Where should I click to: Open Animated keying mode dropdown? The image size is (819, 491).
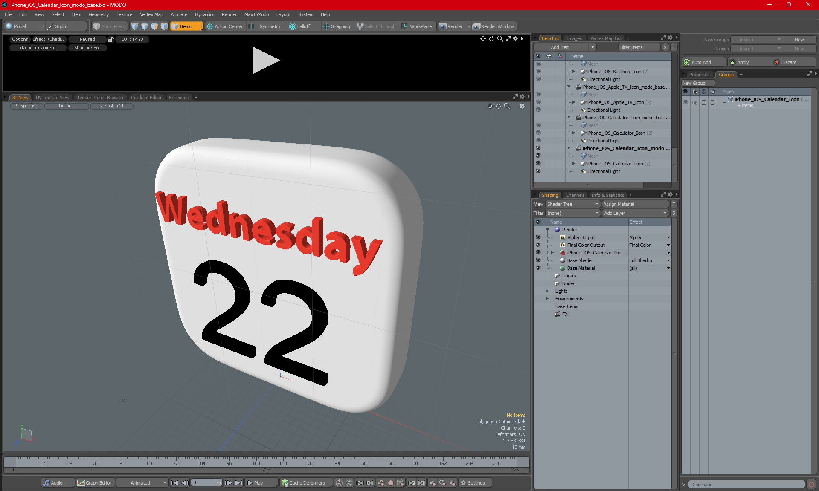click(142, 483)
